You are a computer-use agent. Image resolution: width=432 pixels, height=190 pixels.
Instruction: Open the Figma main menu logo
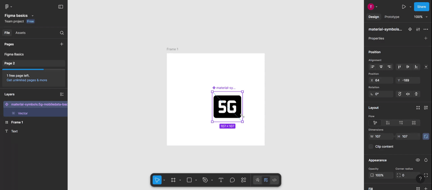click(7, 7)
